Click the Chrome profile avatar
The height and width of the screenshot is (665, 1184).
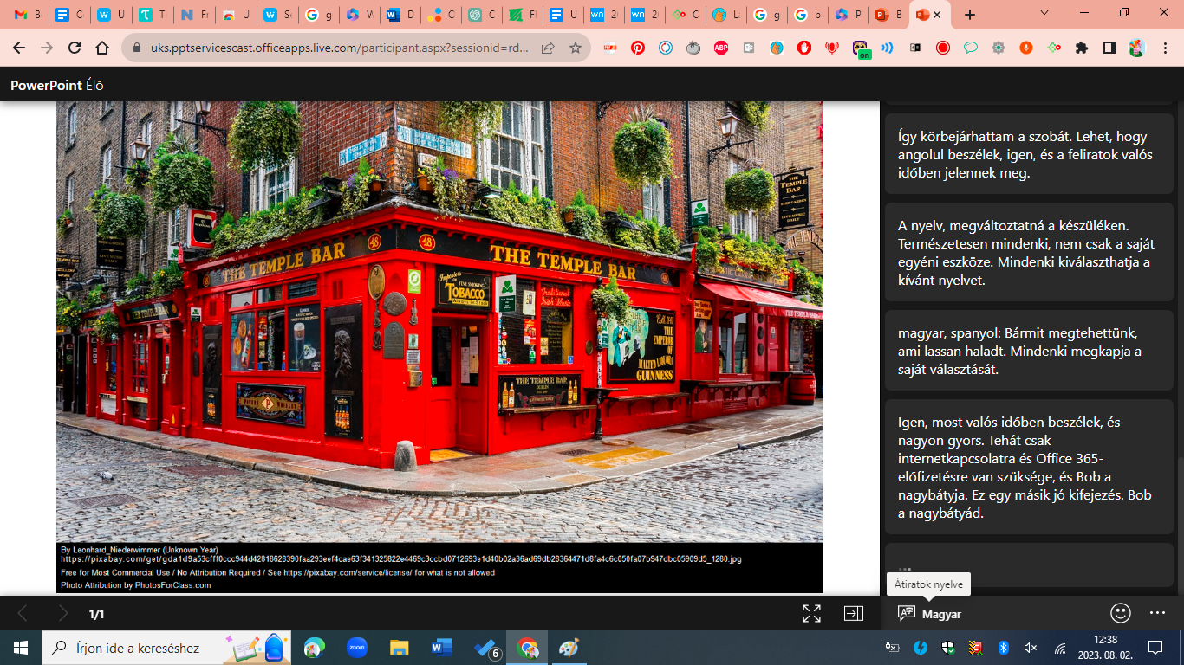(x=1137, y=48)
